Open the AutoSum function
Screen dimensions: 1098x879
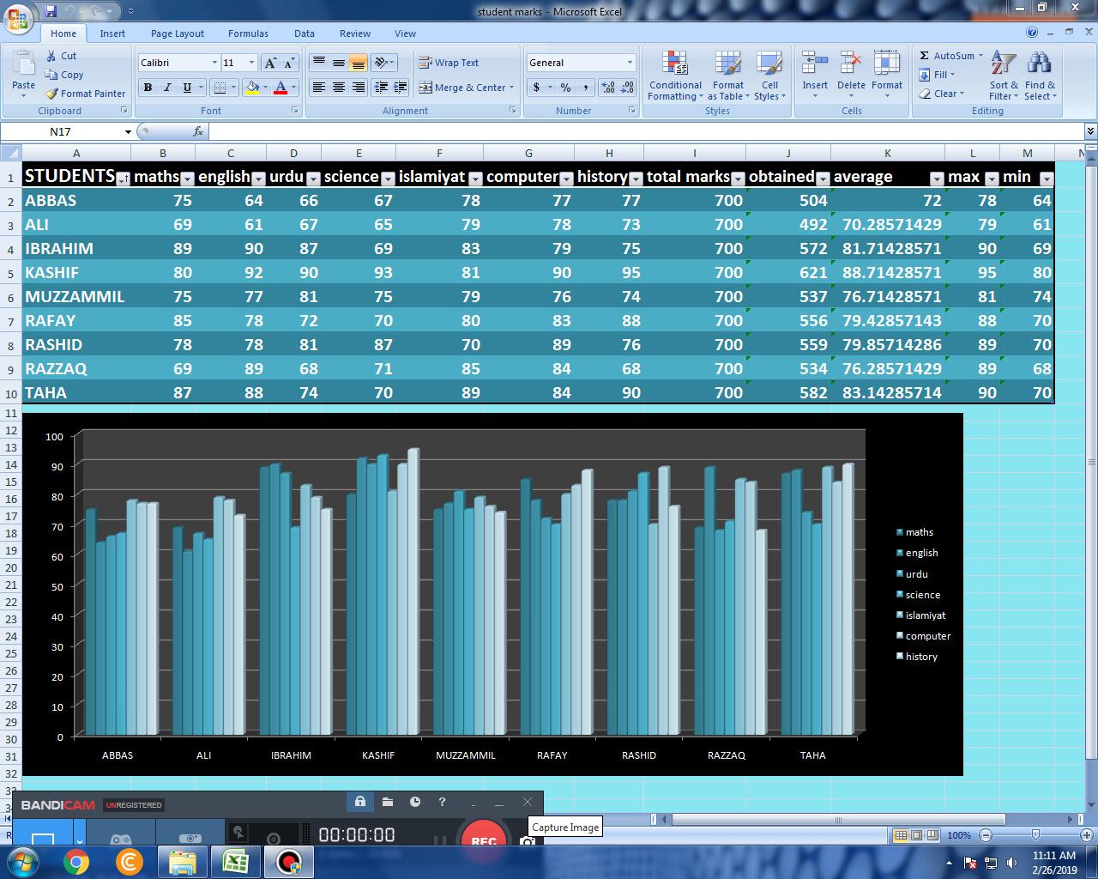pos(946,55)
